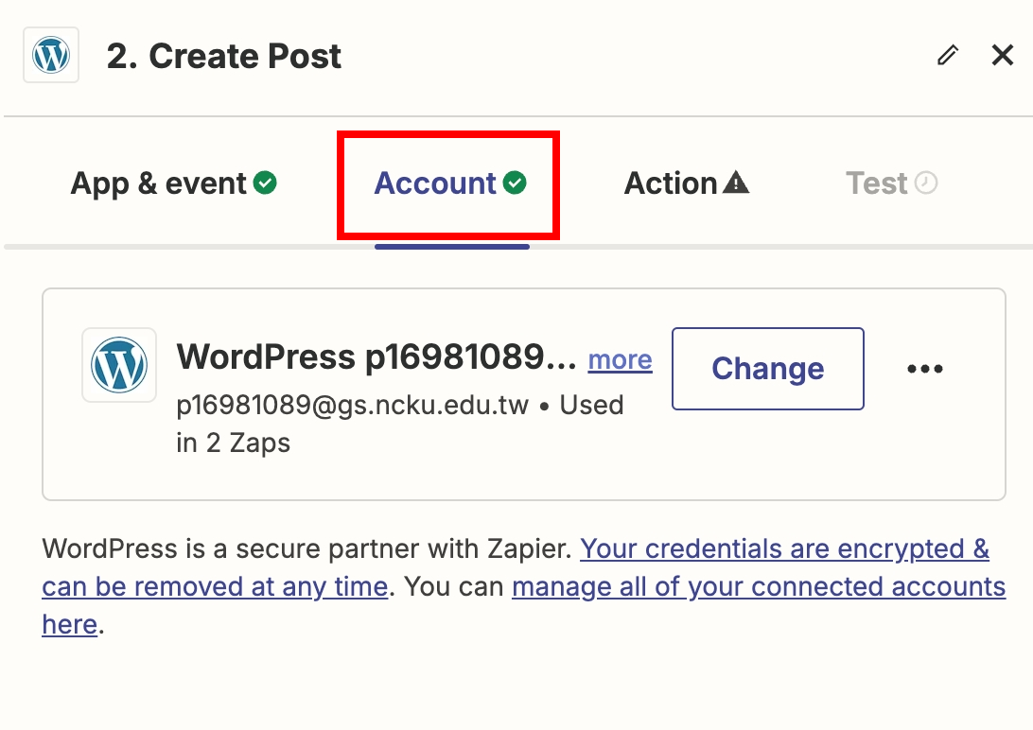The height and width of the screenshot is (730, 1033).
Task: Click green checkmark beside App & event
Action: 266,183
